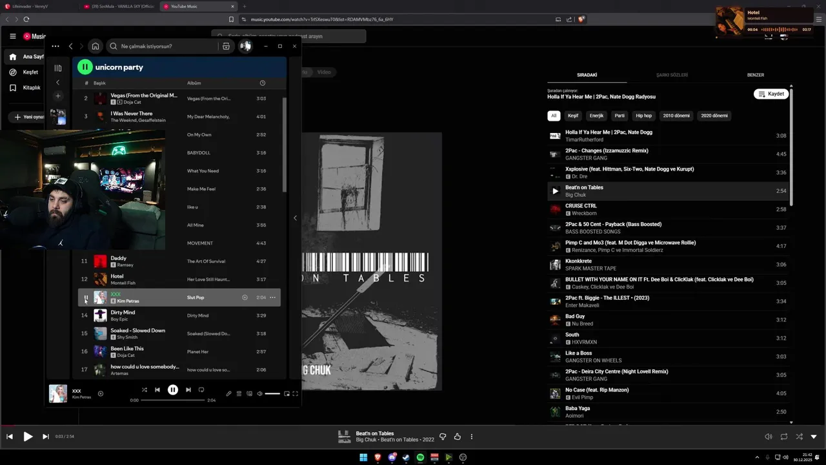
Task: Open lyrics microphone icon in Spotify
Action: pyautogui.click(x=228, y=393)
